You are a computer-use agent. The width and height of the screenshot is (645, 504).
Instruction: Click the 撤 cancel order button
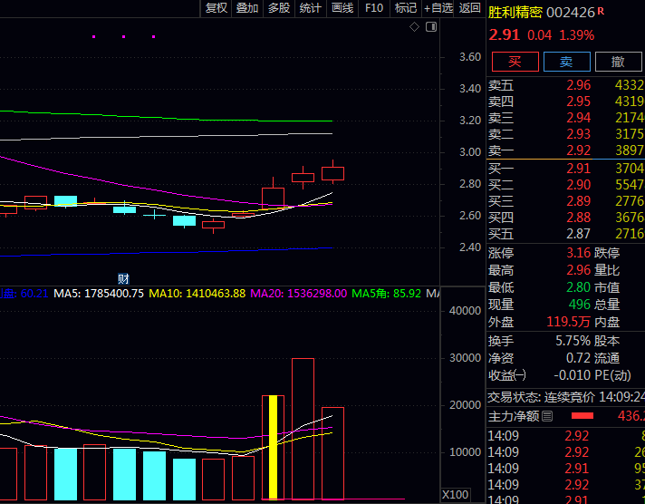[x=618, y=62]
